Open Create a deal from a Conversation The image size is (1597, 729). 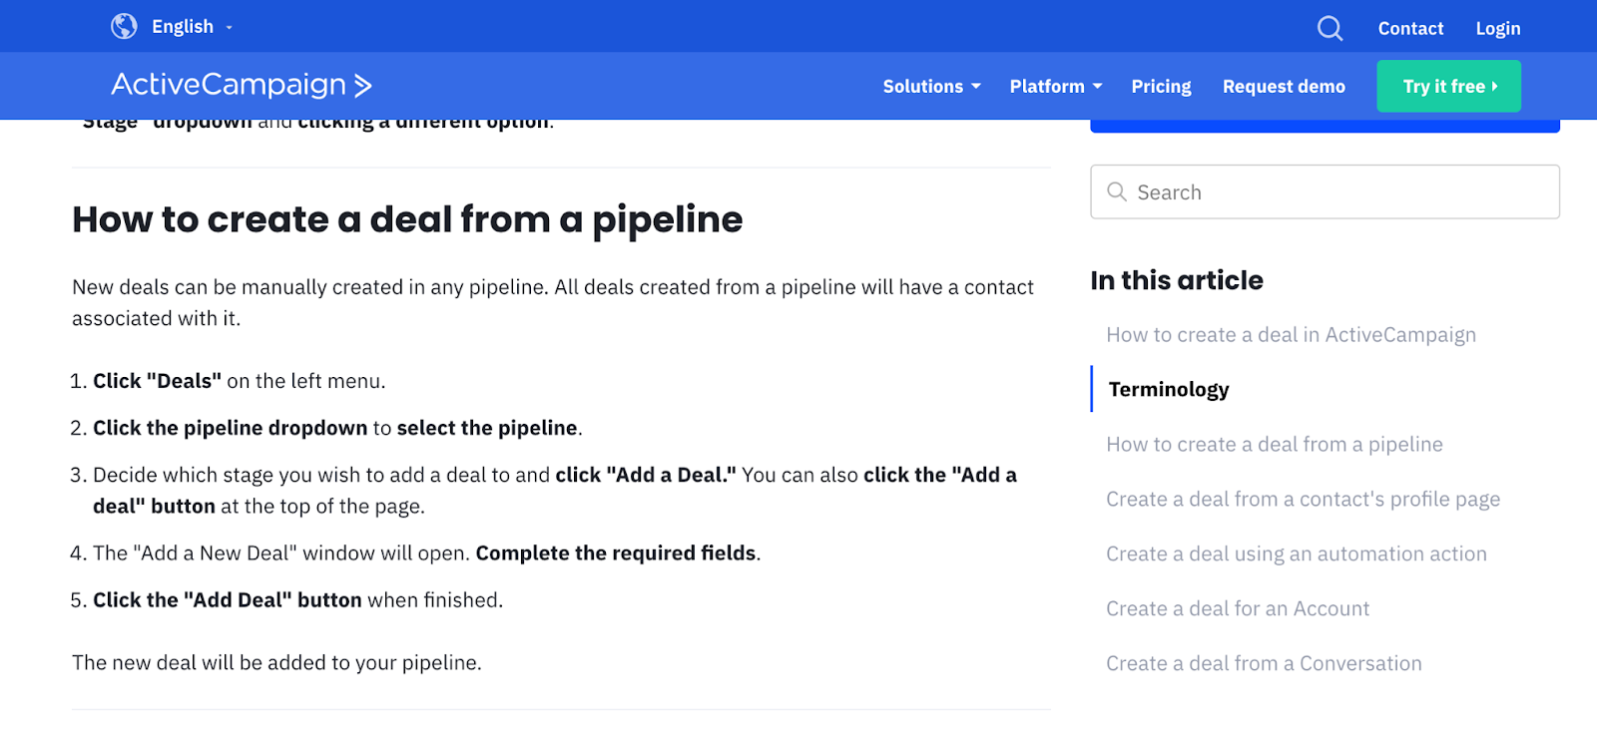(x=1264, y=663)
